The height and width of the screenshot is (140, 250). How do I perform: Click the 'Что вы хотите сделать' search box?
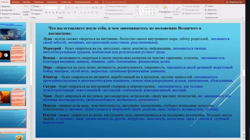point(114,2)
